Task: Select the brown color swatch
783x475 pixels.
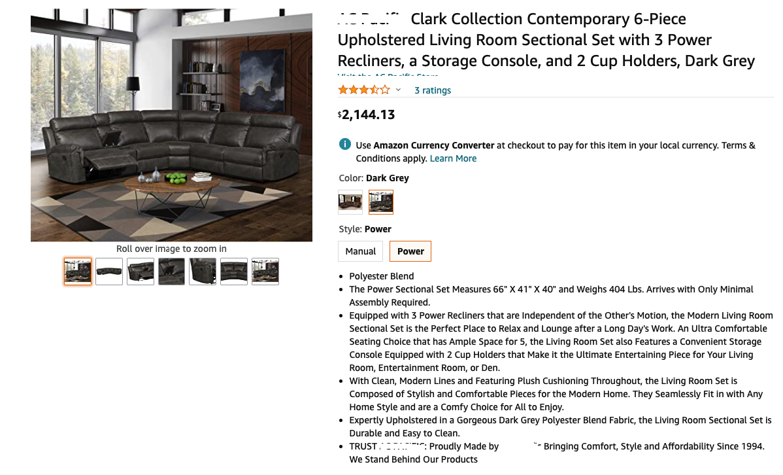Action: point(350,202)
